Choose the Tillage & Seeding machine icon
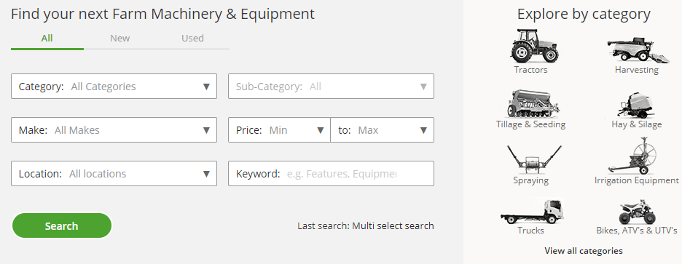 pos(533,103)
